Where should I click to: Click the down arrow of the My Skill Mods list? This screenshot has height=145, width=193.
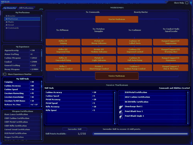(x=41, y=107)
